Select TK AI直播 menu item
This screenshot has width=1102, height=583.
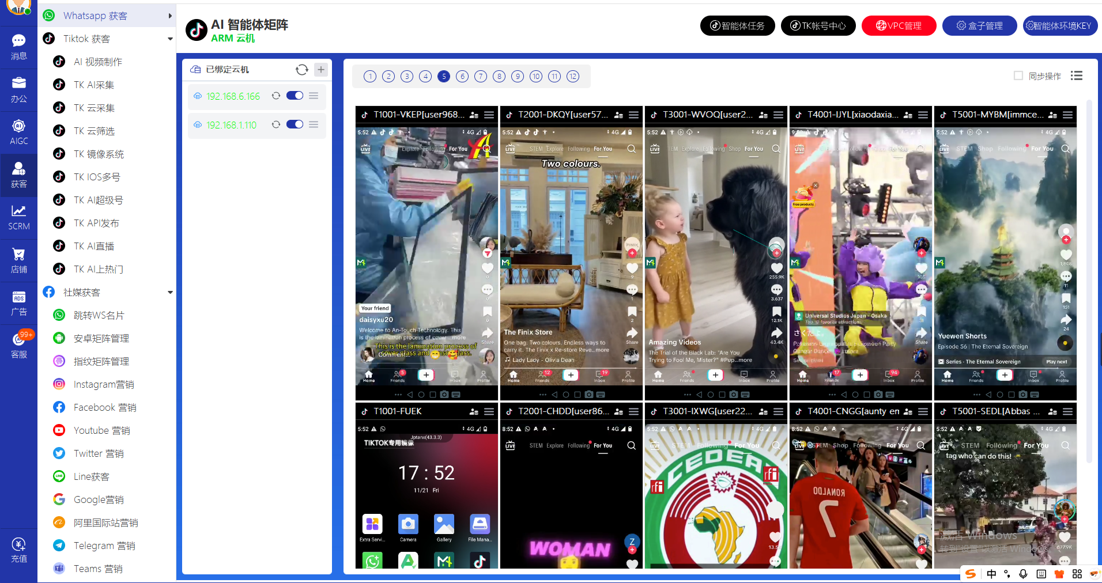pos(94,246)
